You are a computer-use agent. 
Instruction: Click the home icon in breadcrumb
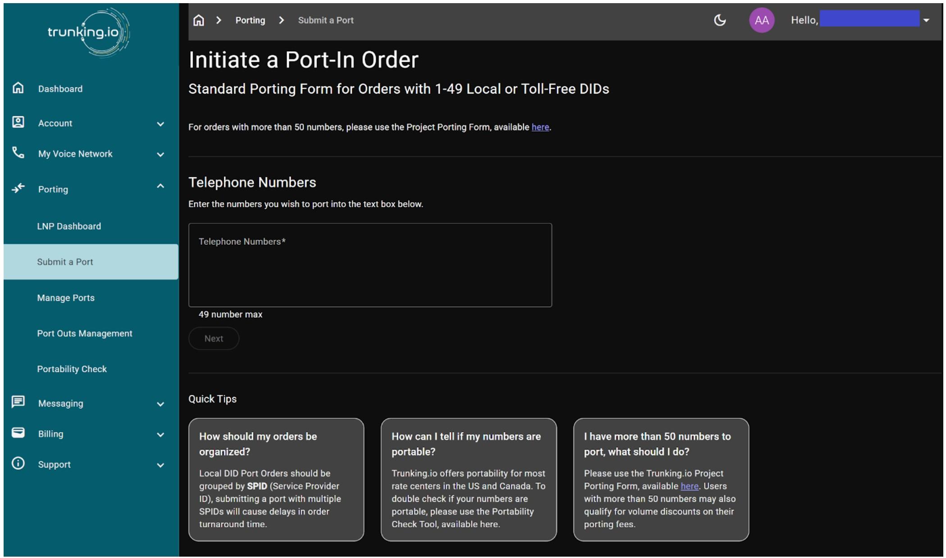199,20
